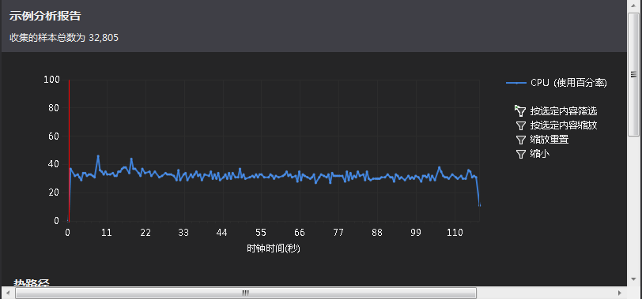This screenshot has height=299, width=642.
Task: Click the vertical scrollbar thumb
Action: point(634,74)
